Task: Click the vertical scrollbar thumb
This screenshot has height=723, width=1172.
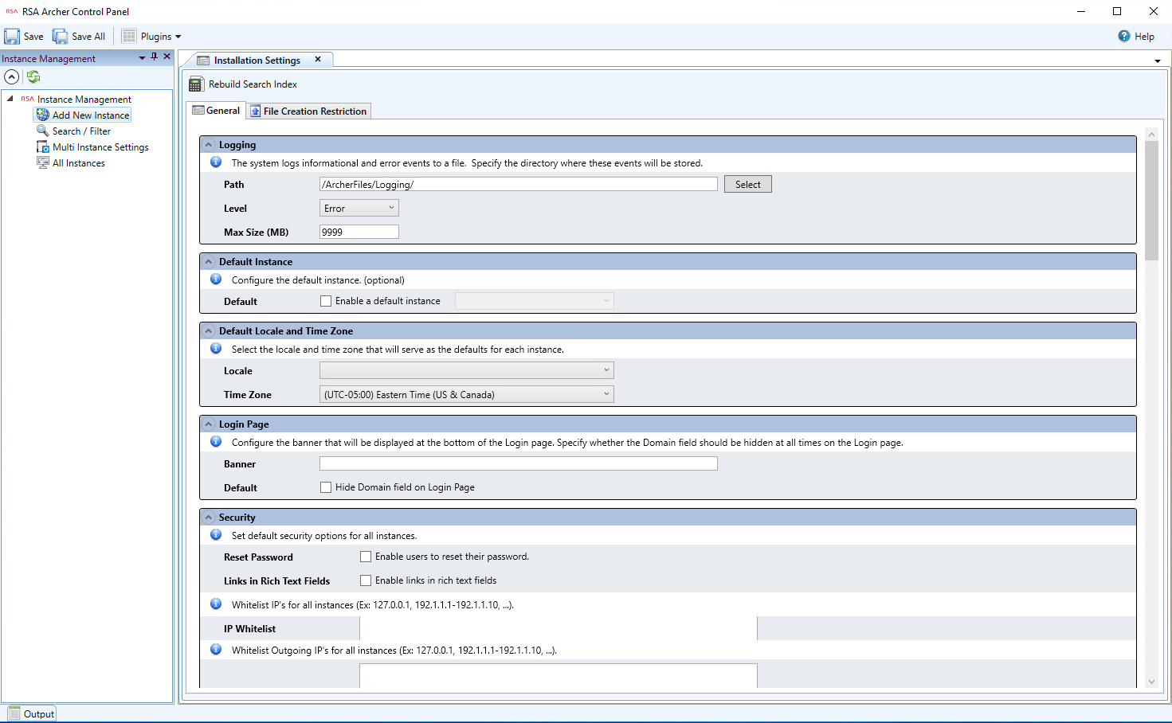Action: pos(1151,201)
